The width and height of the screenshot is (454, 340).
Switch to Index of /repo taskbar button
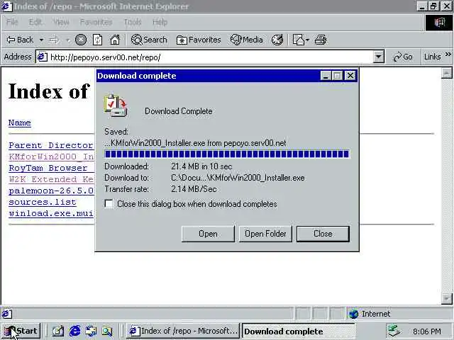point(183,331)
